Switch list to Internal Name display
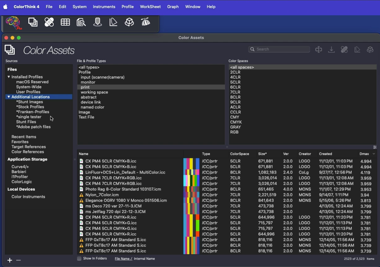Image resolution: width=380 pixels, height=267 pixels. point(144,259)
